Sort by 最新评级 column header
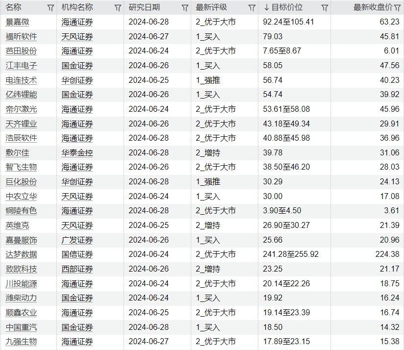This screenshot has height=350, width=404. point(211,7)
